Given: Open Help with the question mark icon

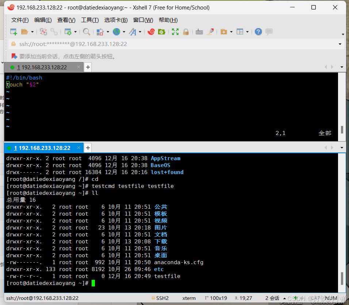Looking at the screenshot, I should click(x=258, y=32).
